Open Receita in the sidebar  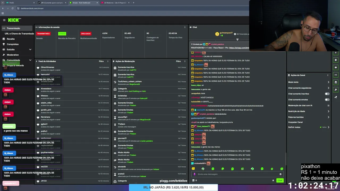pos(11,39)
